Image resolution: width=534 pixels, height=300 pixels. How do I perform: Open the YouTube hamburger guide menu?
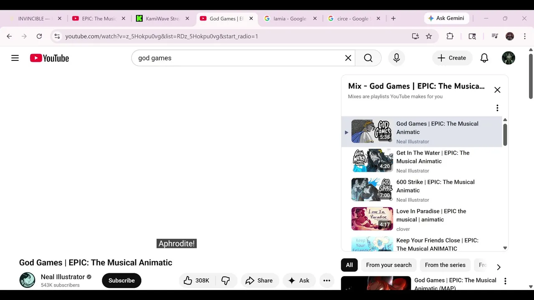pos(15,58)
